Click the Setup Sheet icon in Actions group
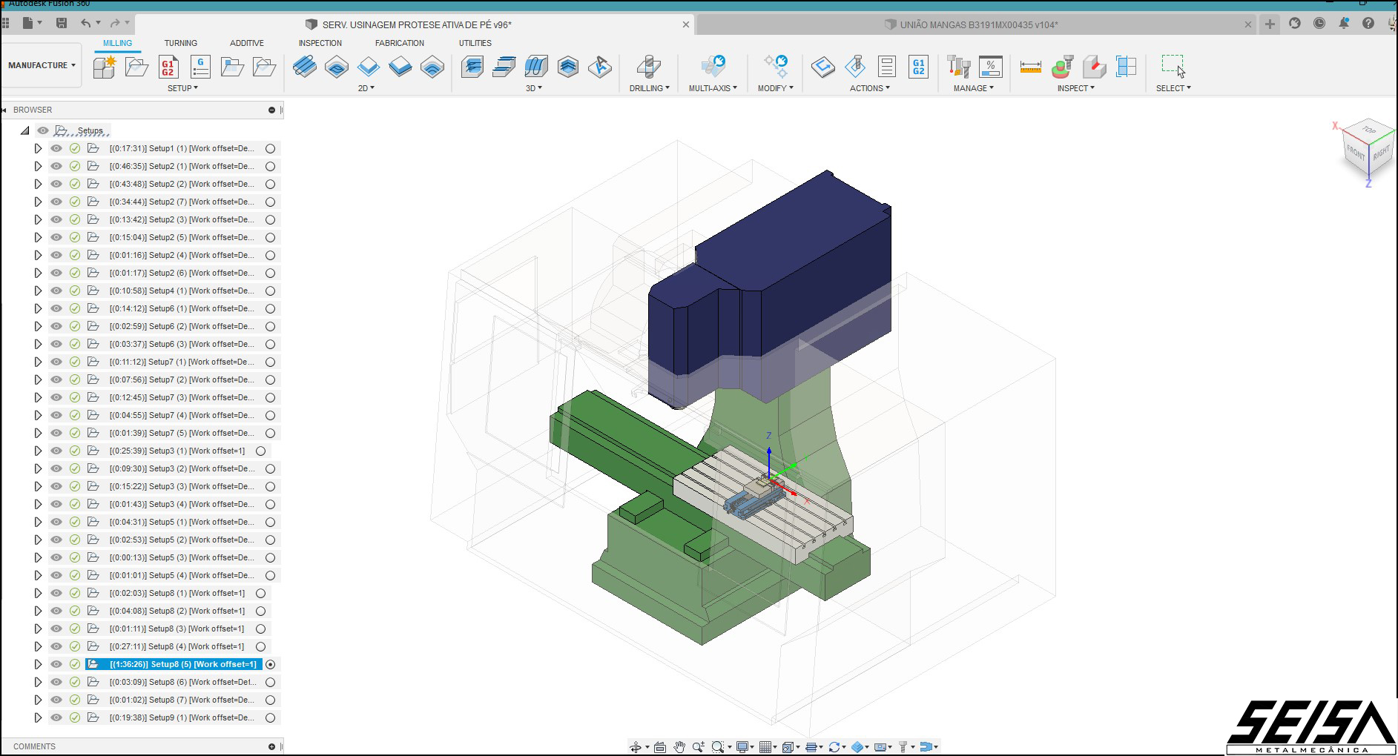Image resolution: width=1398 pixels, height=756 pixels. 886,67
